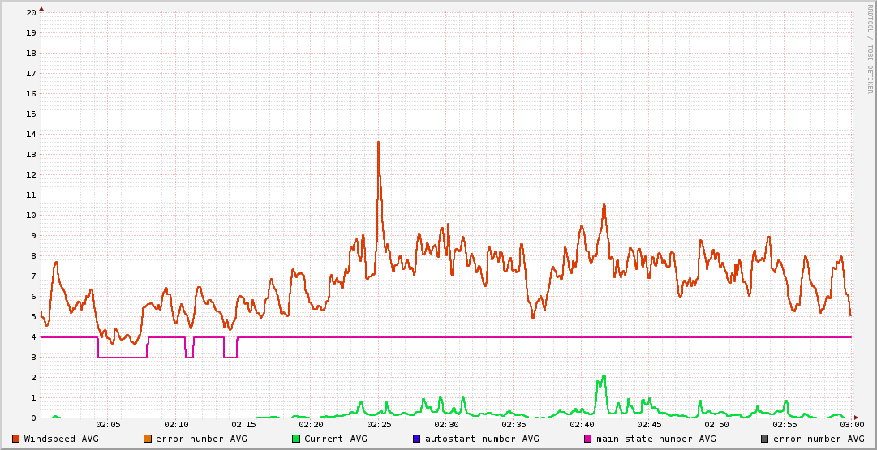
Task: Click the 02:40 time axis label
Action: (582, 425)
